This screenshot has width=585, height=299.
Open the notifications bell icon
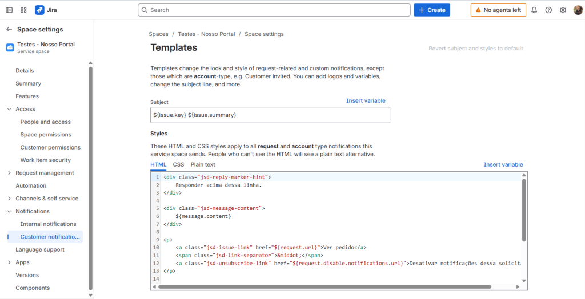click(534, 10)
